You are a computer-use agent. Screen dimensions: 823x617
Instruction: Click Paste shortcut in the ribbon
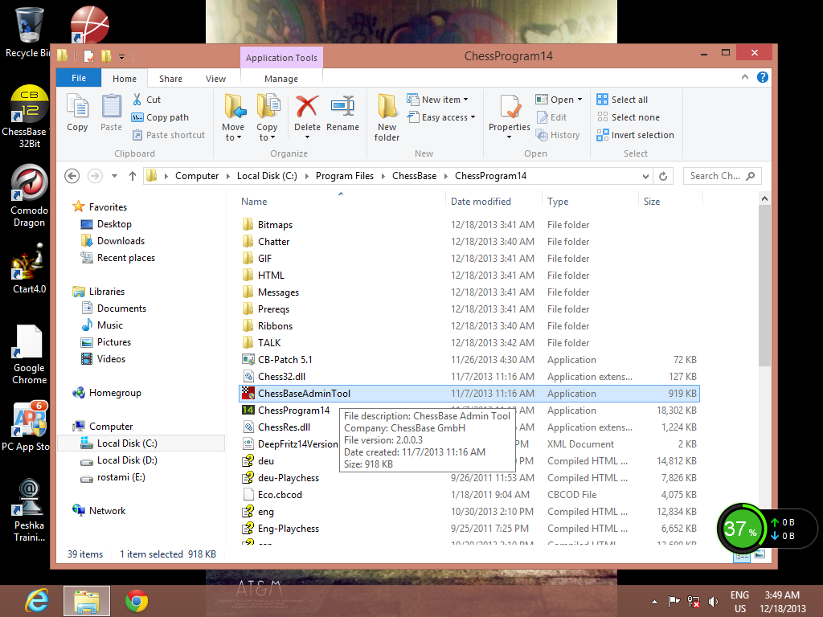(169, 135)
